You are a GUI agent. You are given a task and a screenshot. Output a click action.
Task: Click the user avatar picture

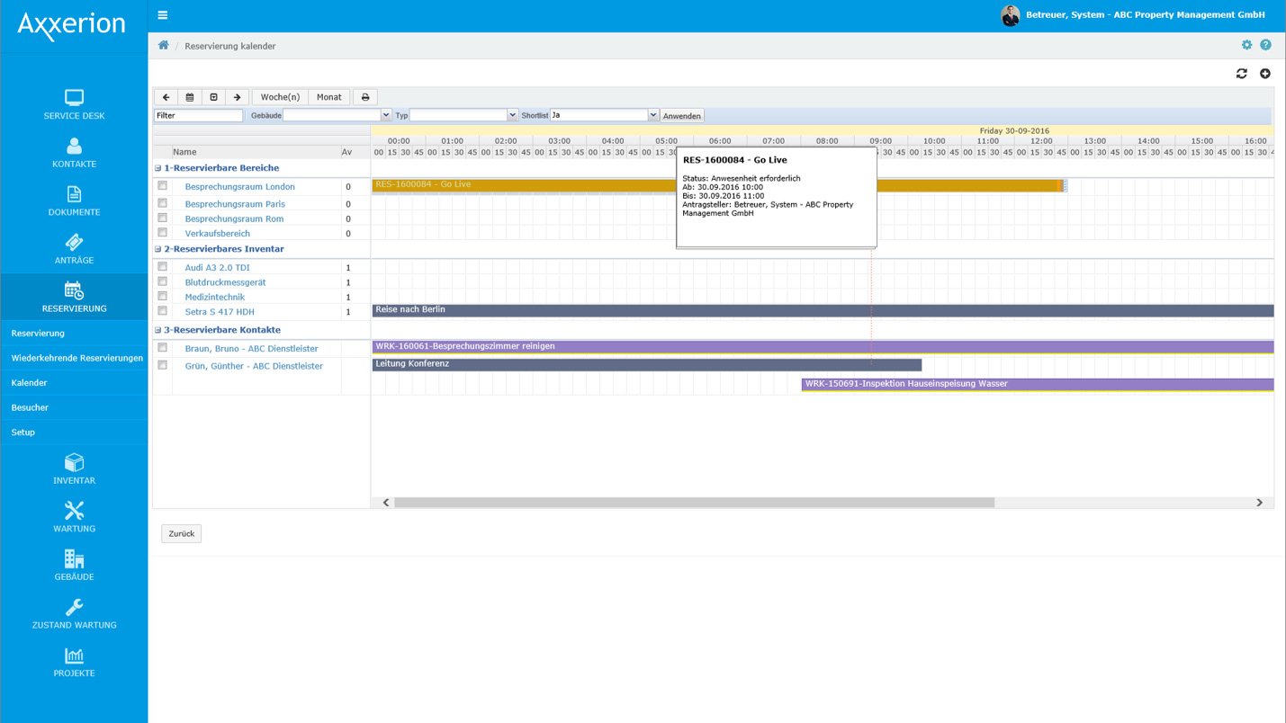(1011, 15)
